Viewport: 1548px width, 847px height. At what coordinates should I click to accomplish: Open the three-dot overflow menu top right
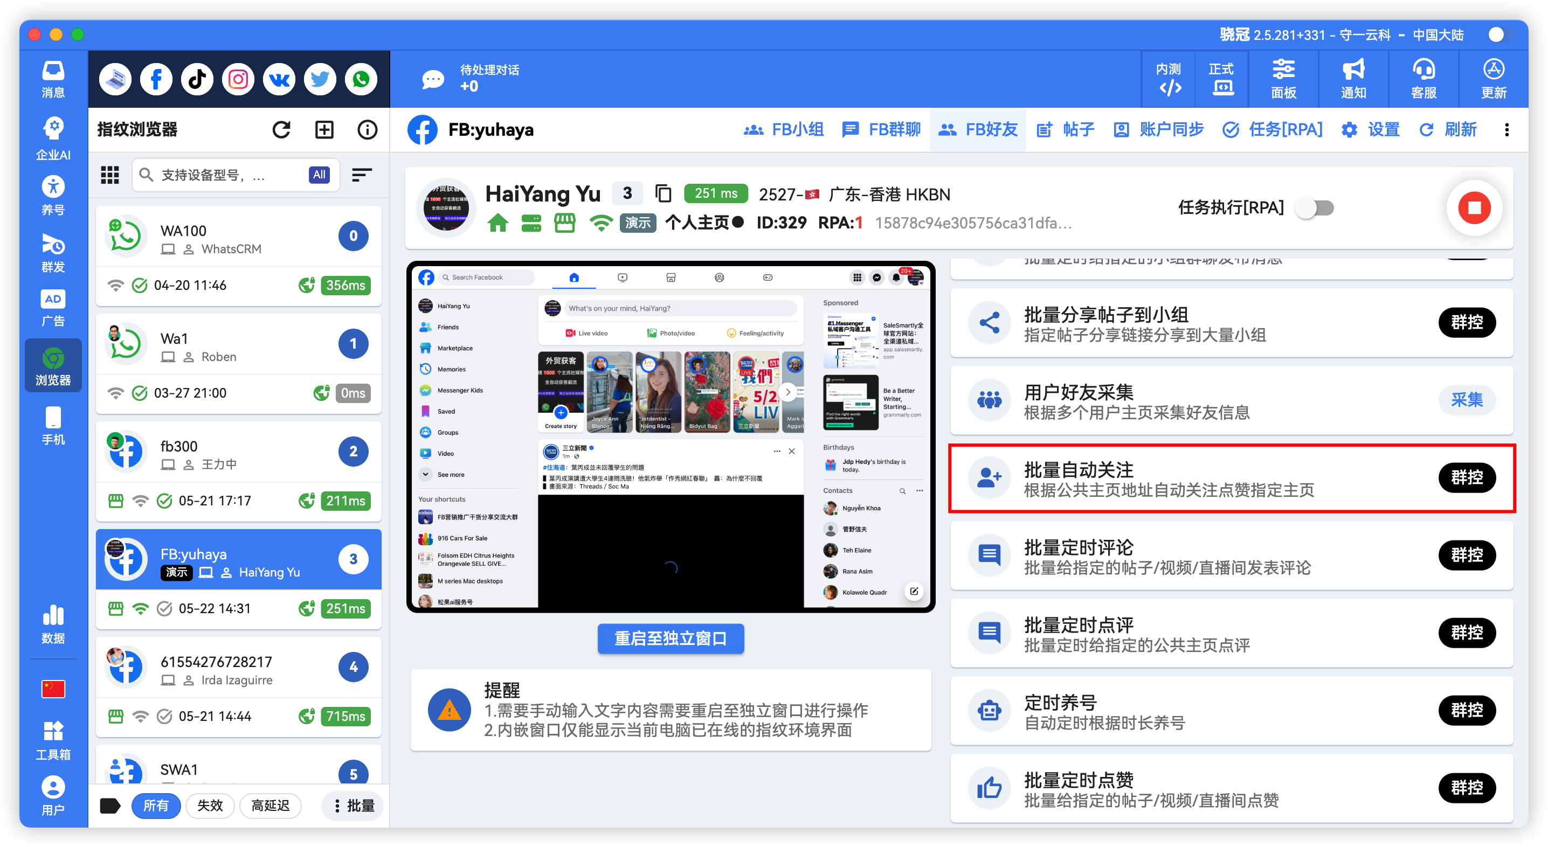[1507, 129]
